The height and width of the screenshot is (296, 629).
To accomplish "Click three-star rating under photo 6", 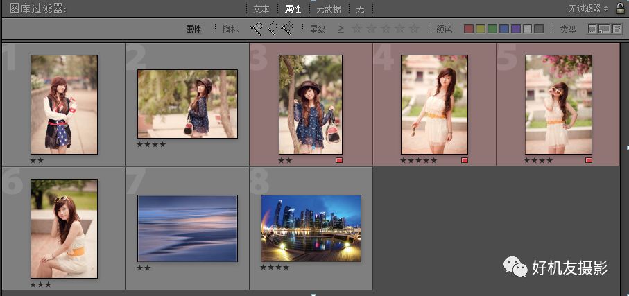I will [x=40, y=284].
